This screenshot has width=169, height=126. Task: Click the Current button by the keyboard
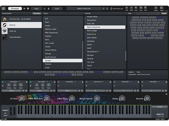pyautogui.click(x=159, y=107)
